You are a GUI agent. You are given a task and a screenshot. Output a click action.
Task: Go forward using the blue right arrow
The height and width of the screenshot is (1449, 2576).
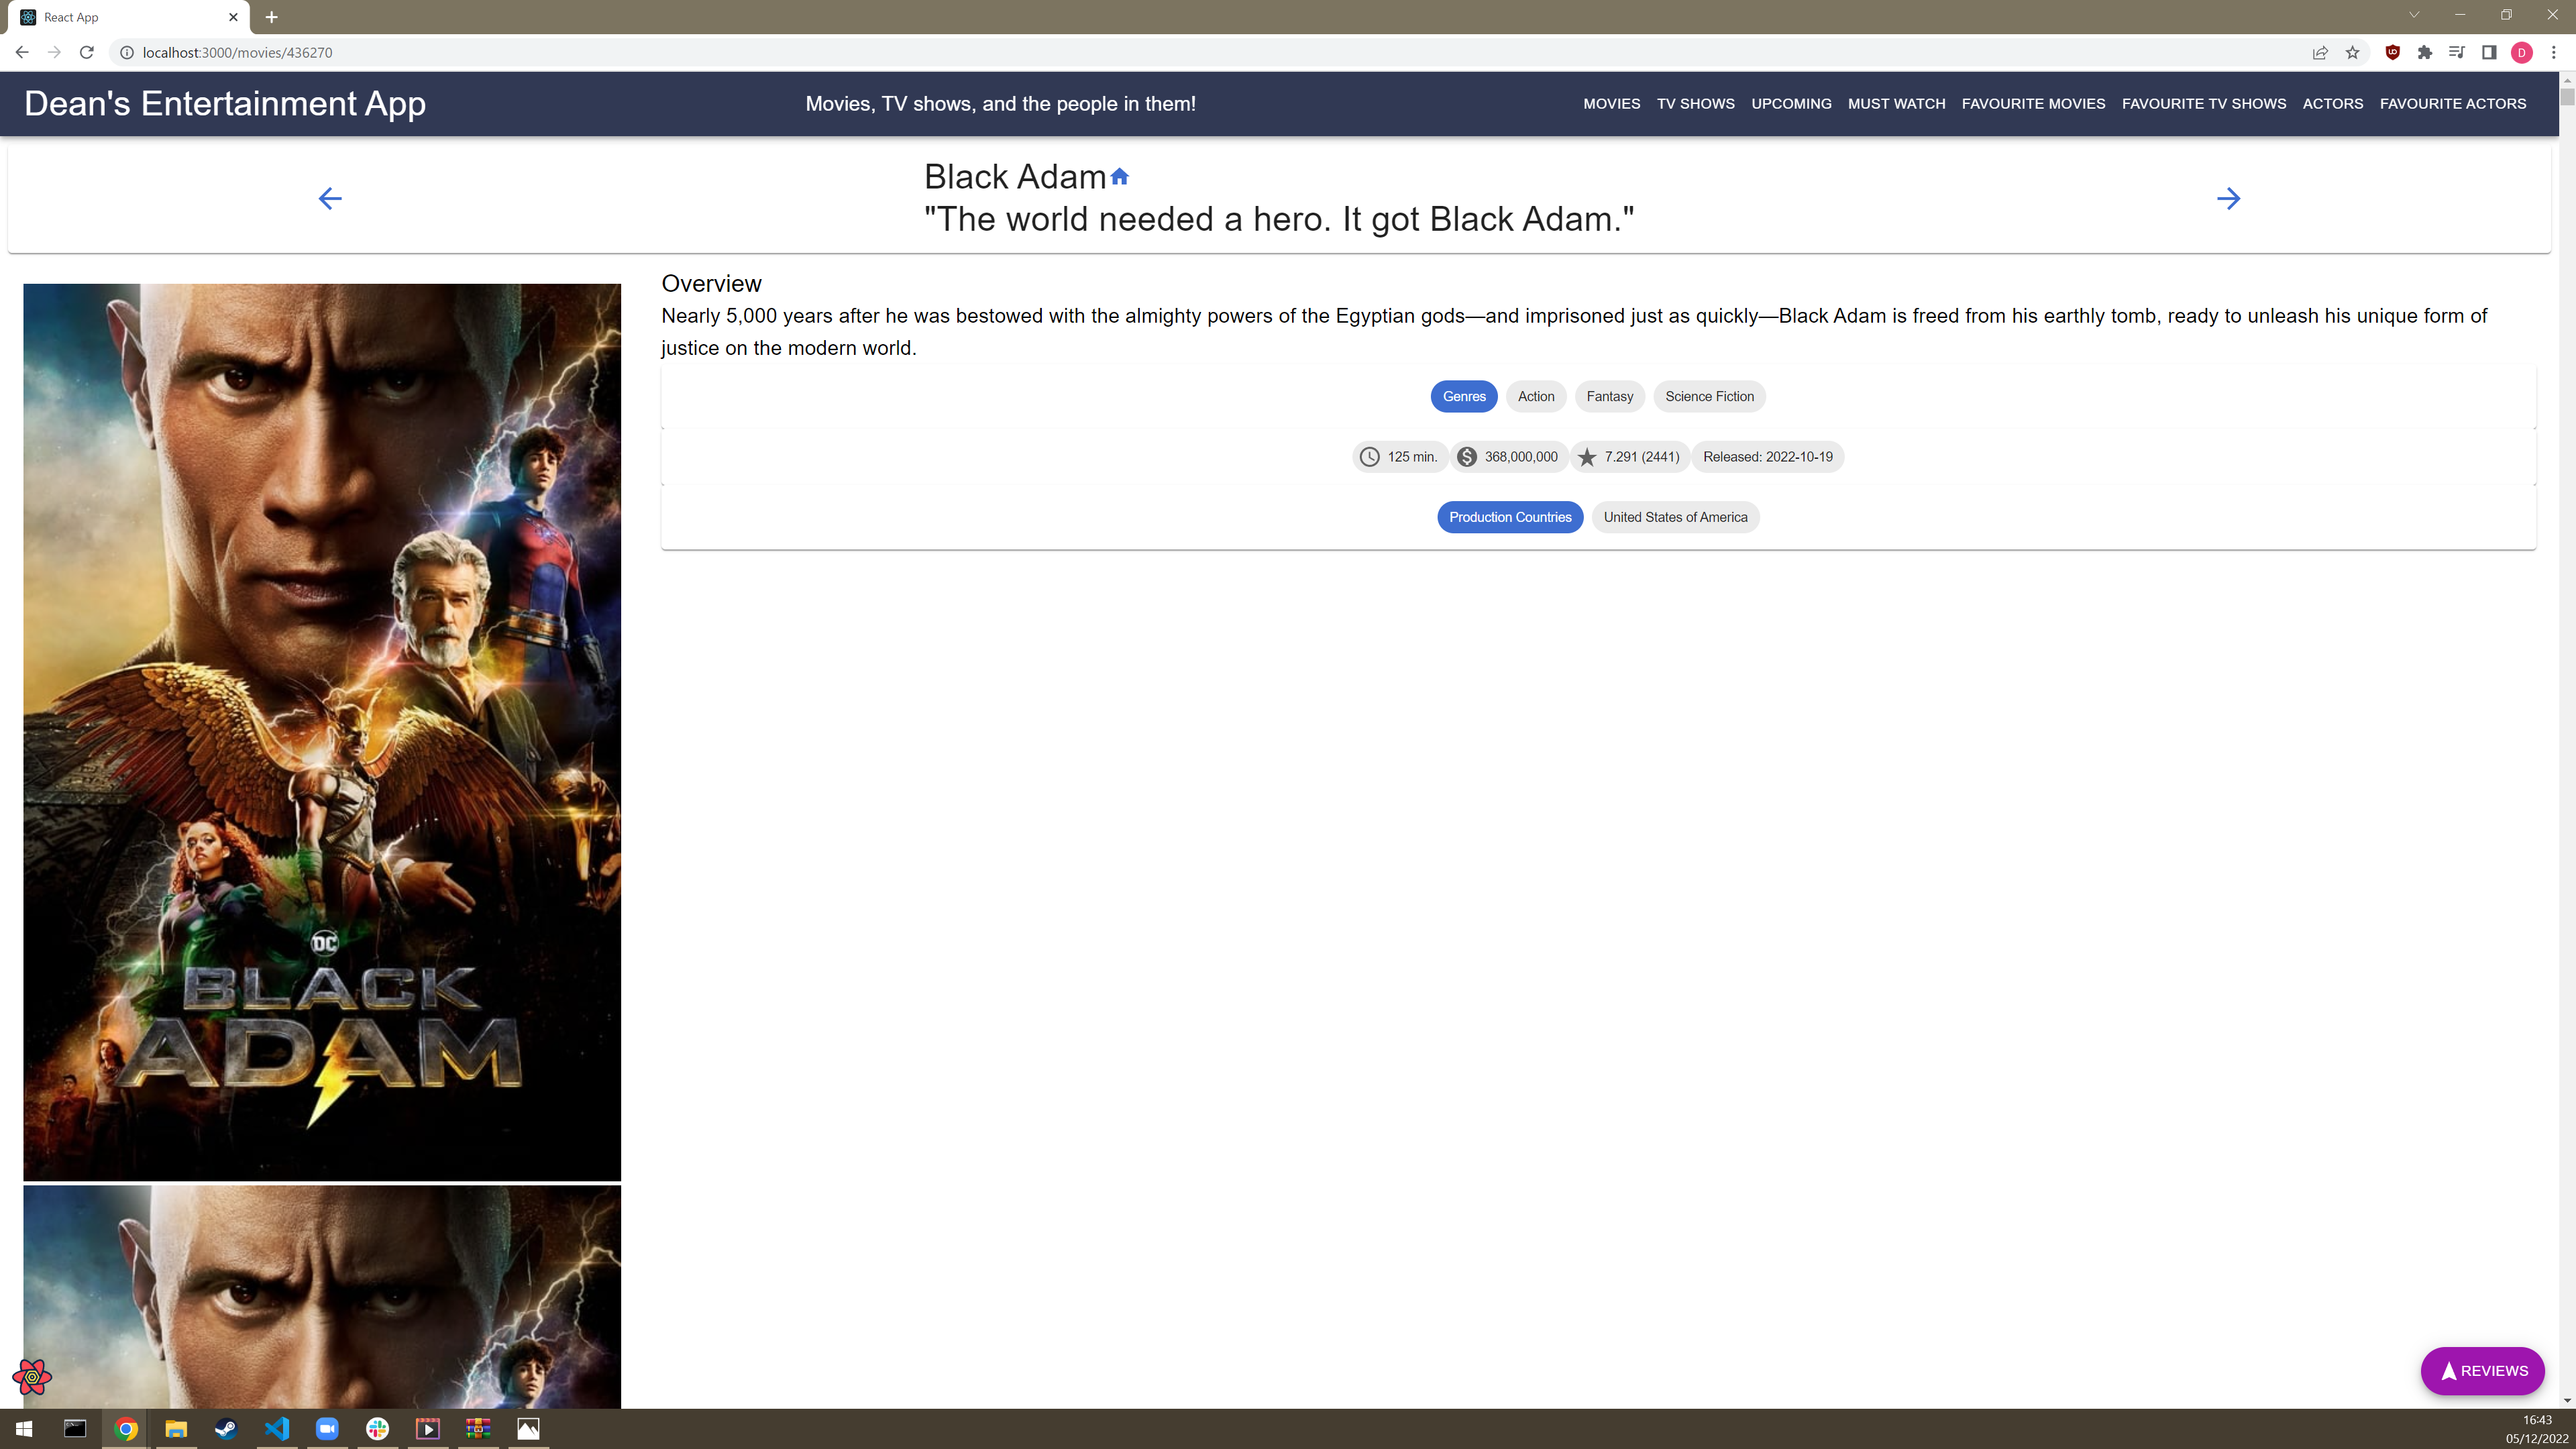pos(2228,198)
